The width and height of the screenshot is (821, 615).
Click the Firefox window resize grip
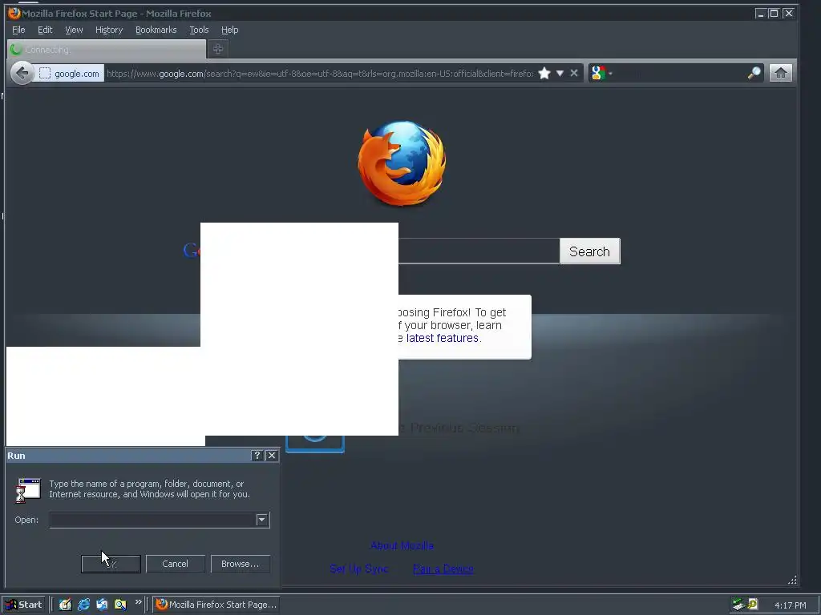coord(792,580)
